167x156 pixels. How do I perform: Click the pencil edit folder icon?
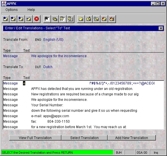89,19
